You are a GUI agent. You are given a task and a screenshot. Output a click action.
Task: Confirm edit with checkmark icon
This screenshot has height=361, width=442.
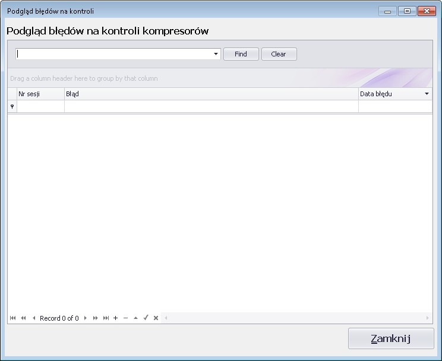(146, 318)
